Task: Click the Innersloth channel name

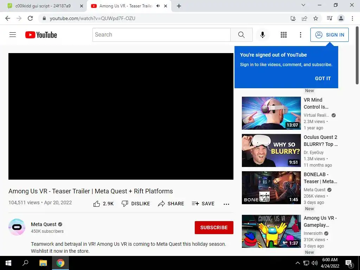Action: [x=313, y=233]
